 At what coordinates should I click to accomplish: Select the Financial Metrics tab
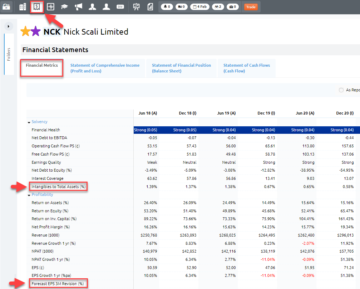(42, 68)
